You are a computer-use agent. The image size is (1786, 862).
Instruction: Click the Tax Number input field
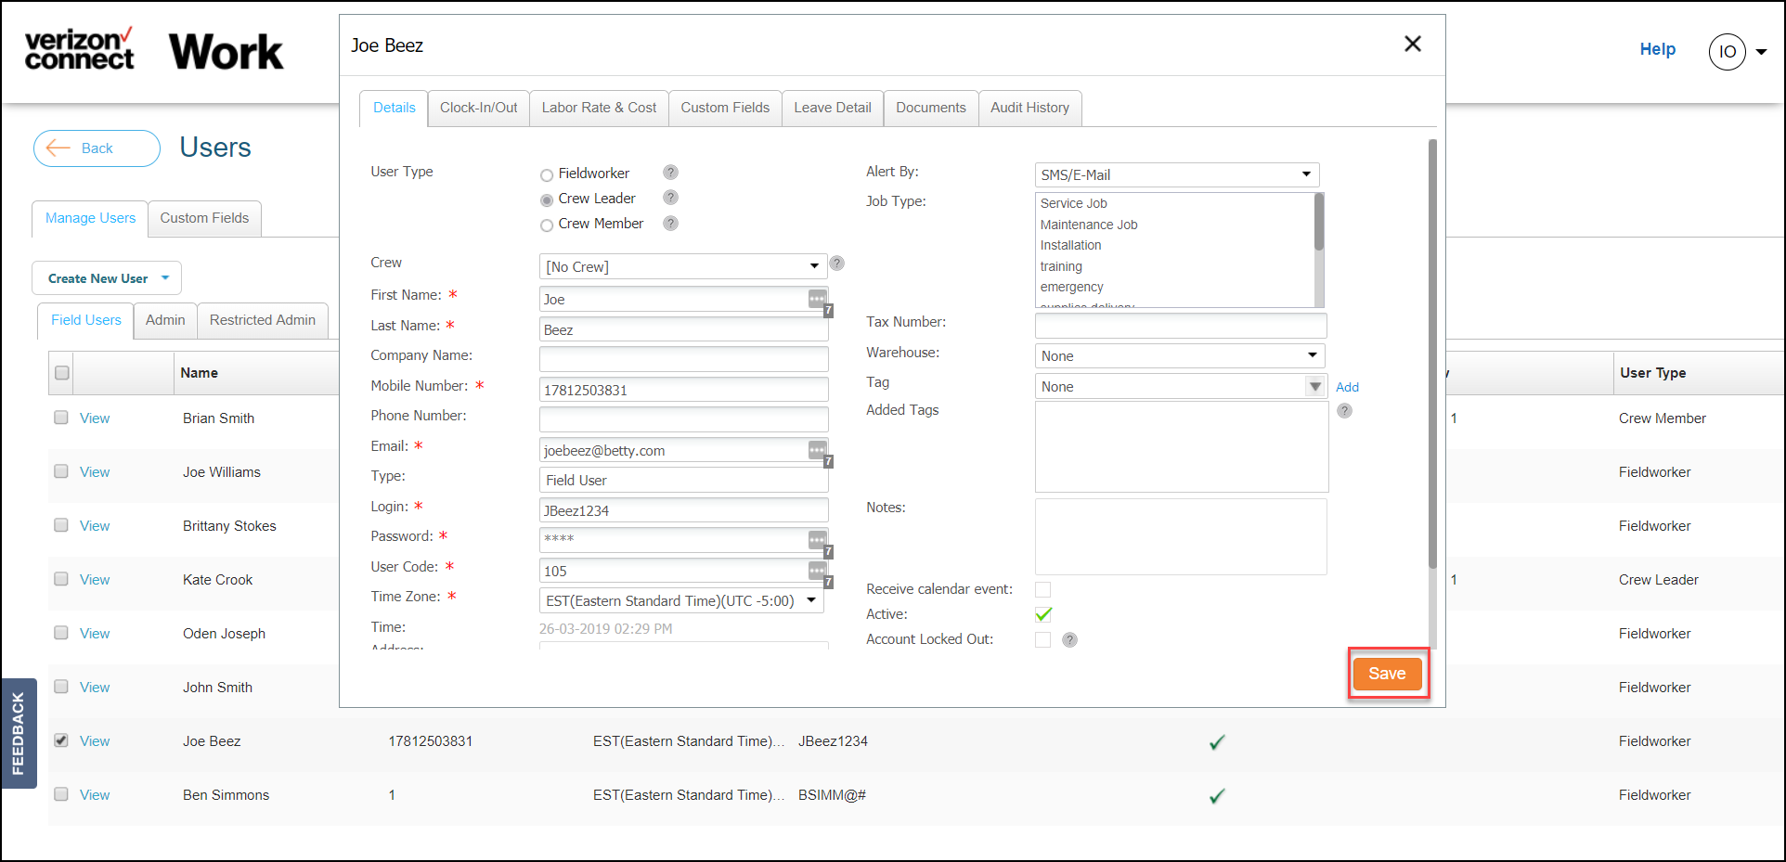pos(1181,326)
